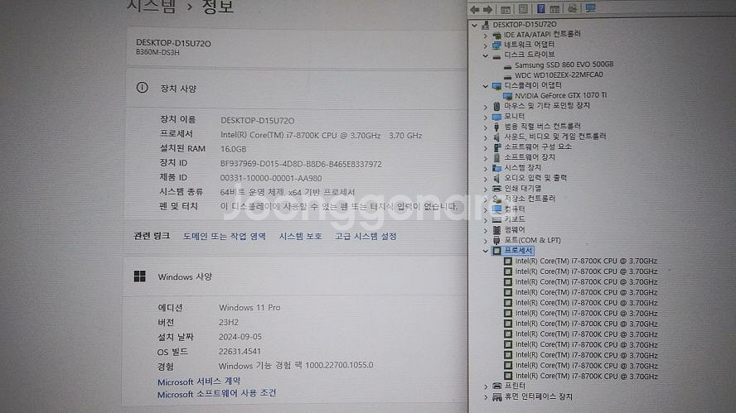Select the computer icon beside DESKTOP-D15U72O tree root
Screen dimensions: 736x413
[486, 24]
